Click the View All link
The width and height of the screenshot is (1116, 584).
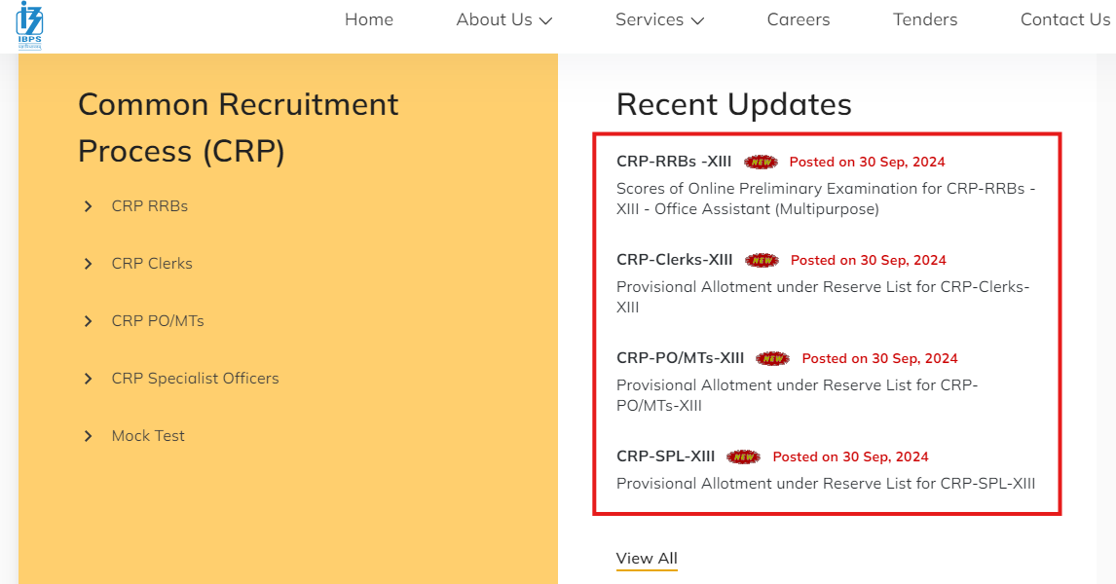(647, 558)
